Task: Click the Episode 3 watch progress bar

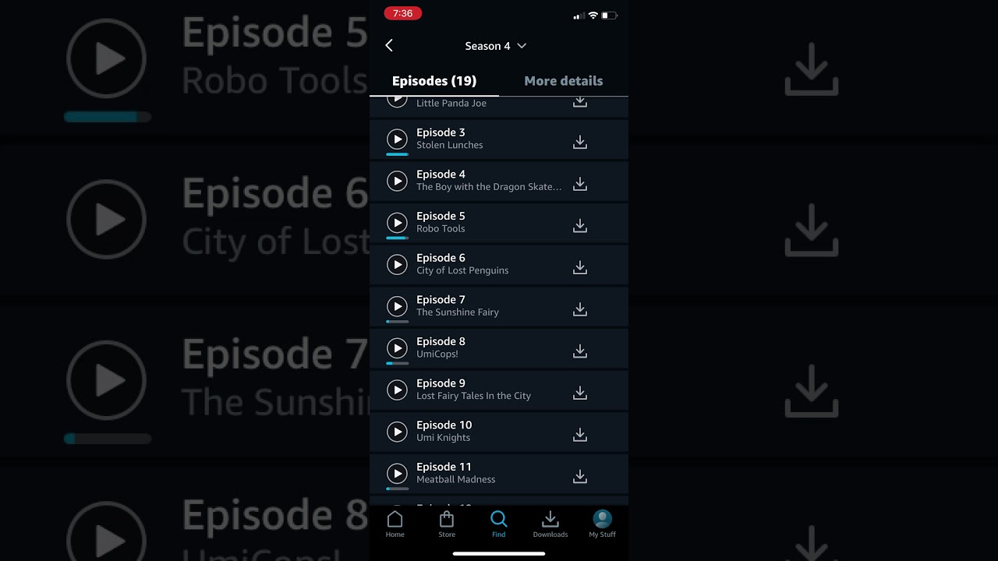Action: pyautogui.click(x=397, y=154)
